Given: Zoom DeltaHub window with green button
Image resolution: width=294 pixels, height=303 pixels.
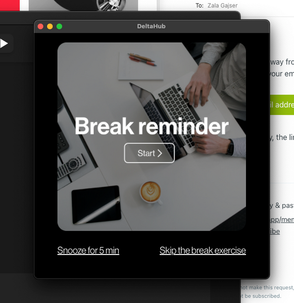Looking at the screenshot, I should click(x=59, y=26).
